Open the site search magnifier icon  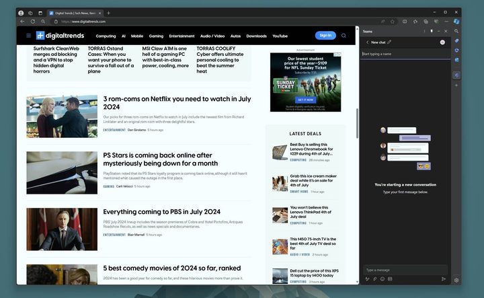click(344, 36)
